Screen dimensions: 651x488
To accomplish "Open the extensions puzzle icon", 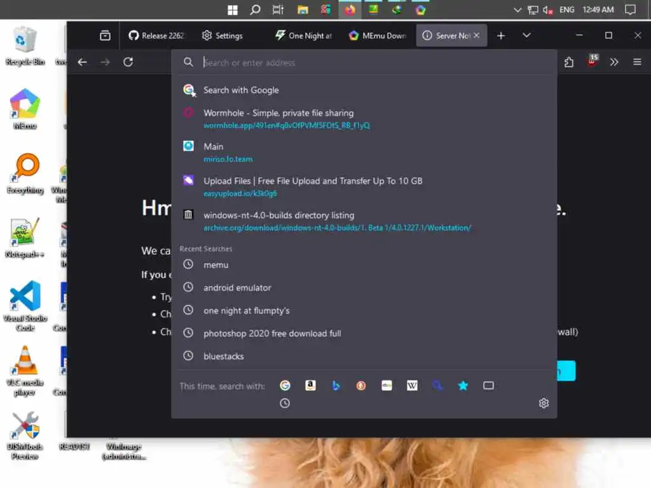I will click(x=569, y=62).
